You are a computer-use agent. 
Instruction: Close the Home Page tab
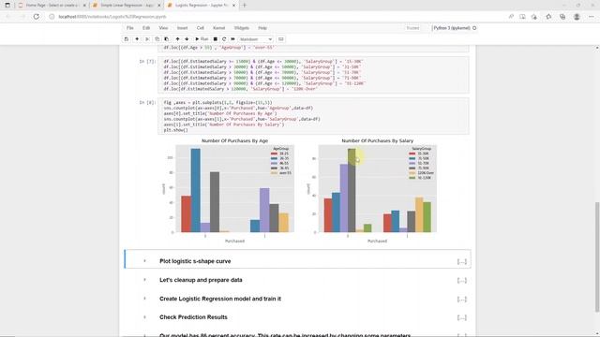pyautogui.click(x=84, y=6)
